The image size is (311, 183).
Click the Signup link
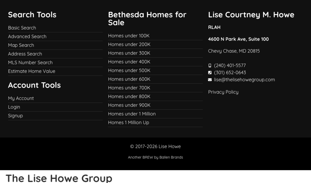tap(15, 116)
